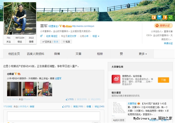Viewport: 175px width, 123px height.
Task: Expand the 更多 tab dropdown
Action: pyautogui.click(x=143, y=54)
